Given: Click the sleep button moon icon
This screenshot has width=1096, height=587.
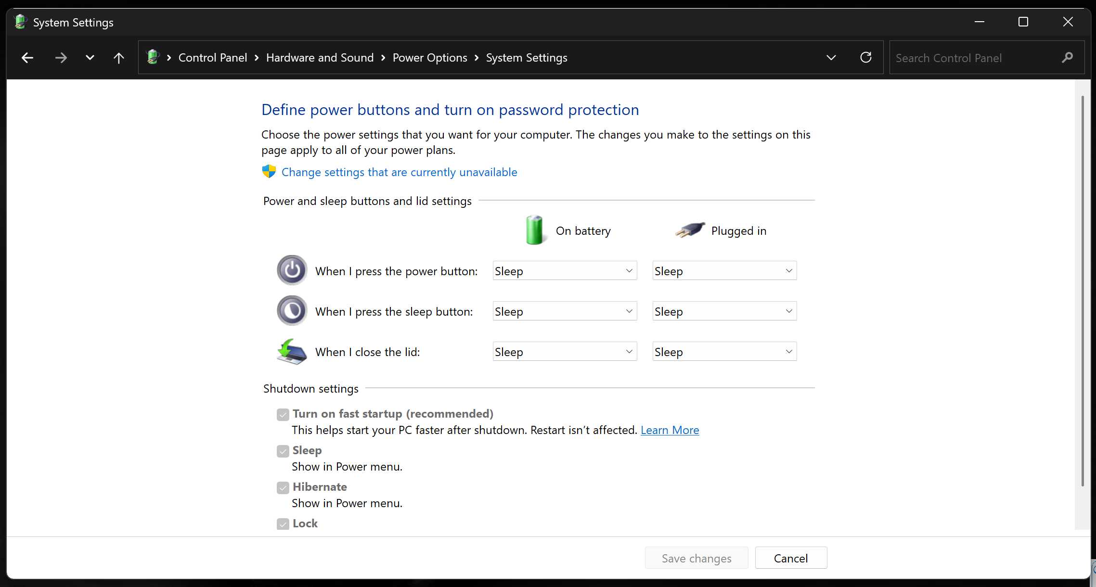Looking at the screenshot, I should (292, 311).
